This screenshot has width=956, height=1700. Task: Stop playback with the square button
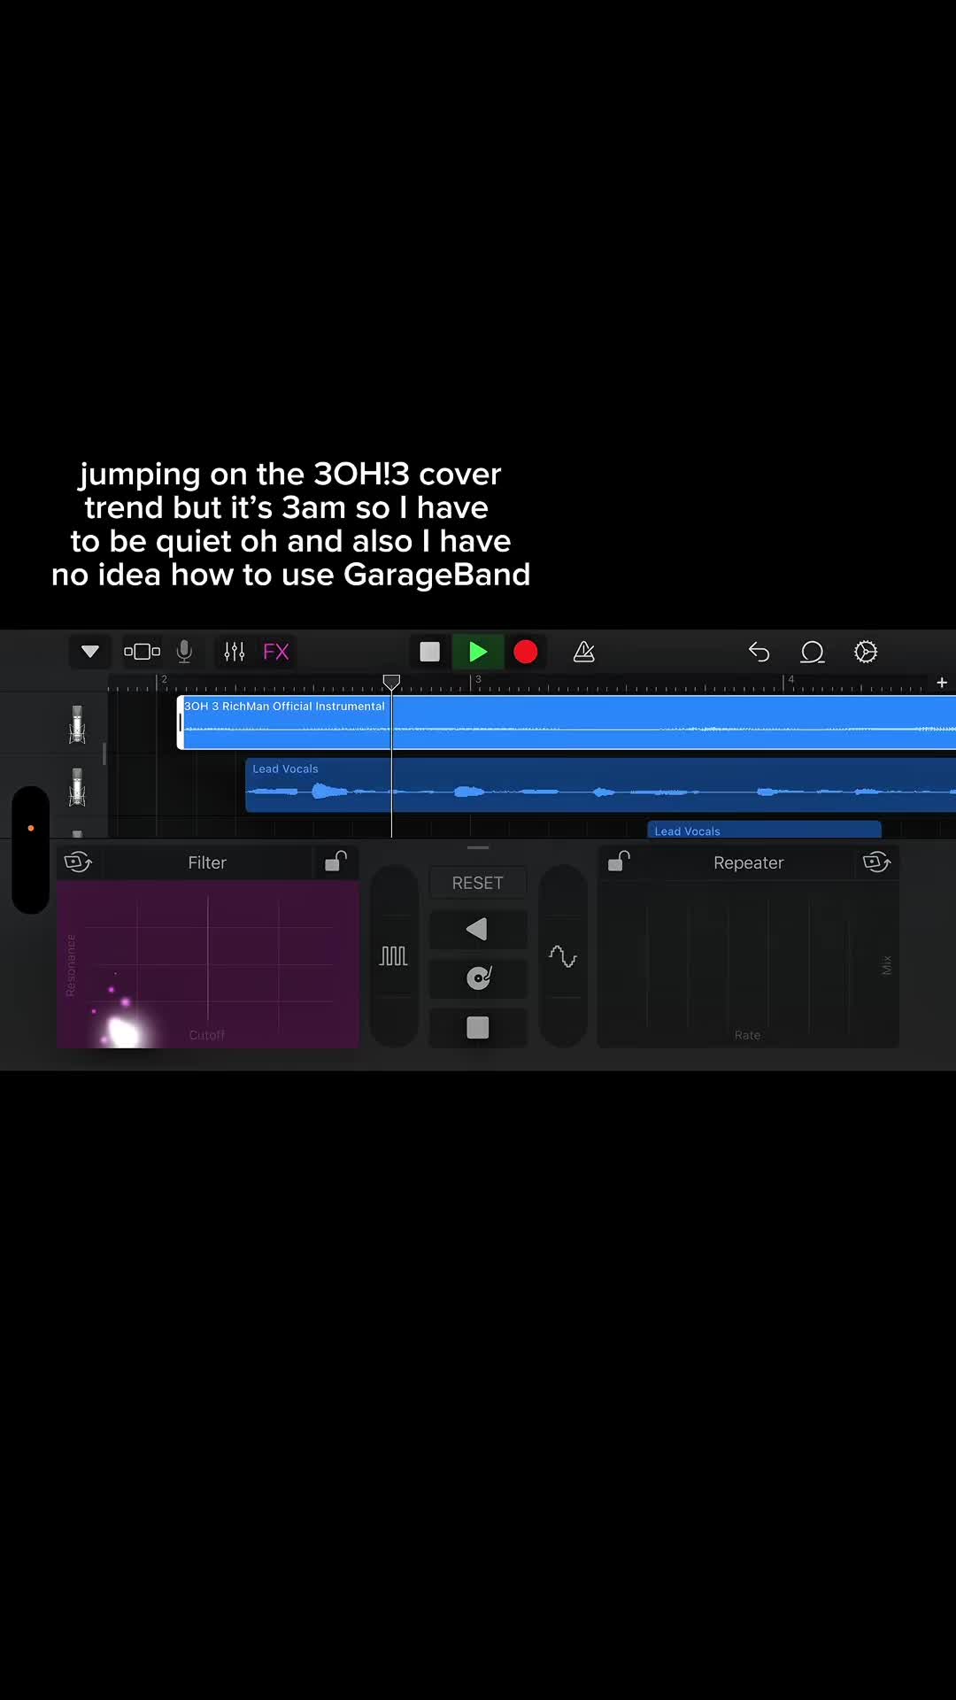coord(430,652)
